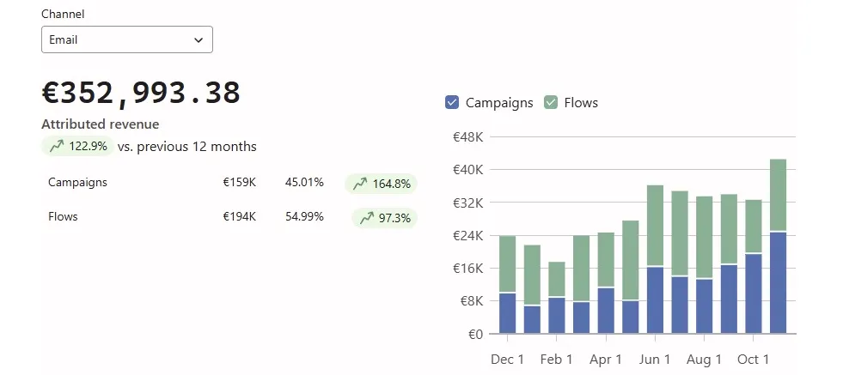Image resolution: width=843 pixels, height=375 pixels.
Task: Click the Campaigns 164.8% trend arrow icon
Action: [360, 184]
